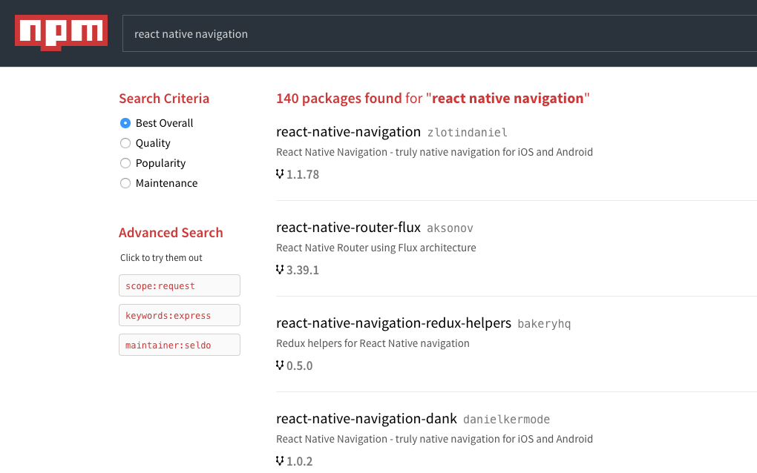This screenshot has width=757, height=473.
Task: Try the scope:request advanced search
Action: 180,285
